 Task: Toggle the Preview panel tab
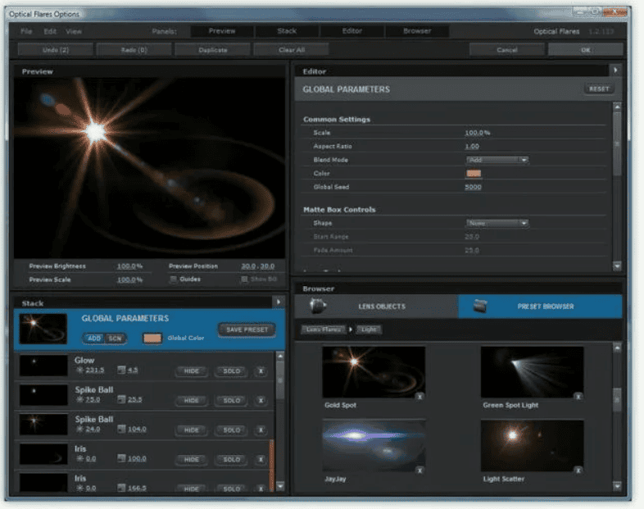(x=222, y=31)
